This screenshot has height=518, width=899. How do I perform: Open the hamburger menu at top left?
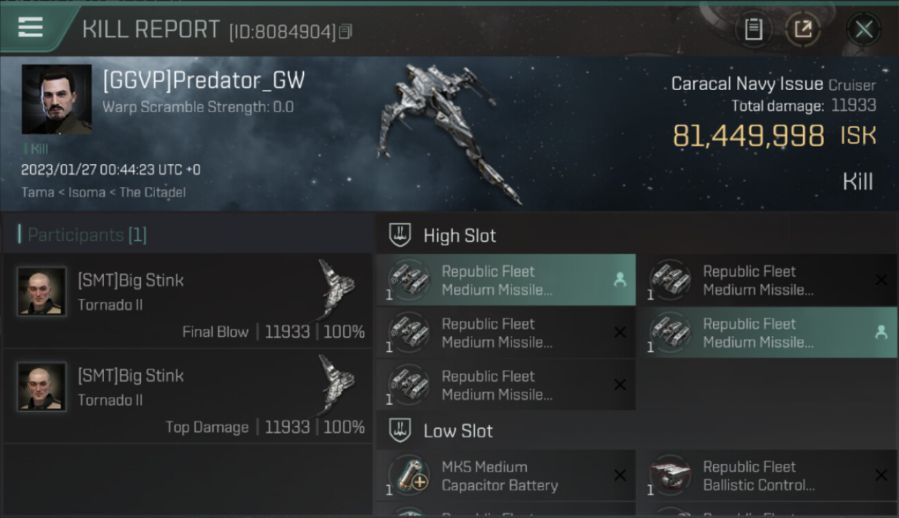(x=30, y=28)
